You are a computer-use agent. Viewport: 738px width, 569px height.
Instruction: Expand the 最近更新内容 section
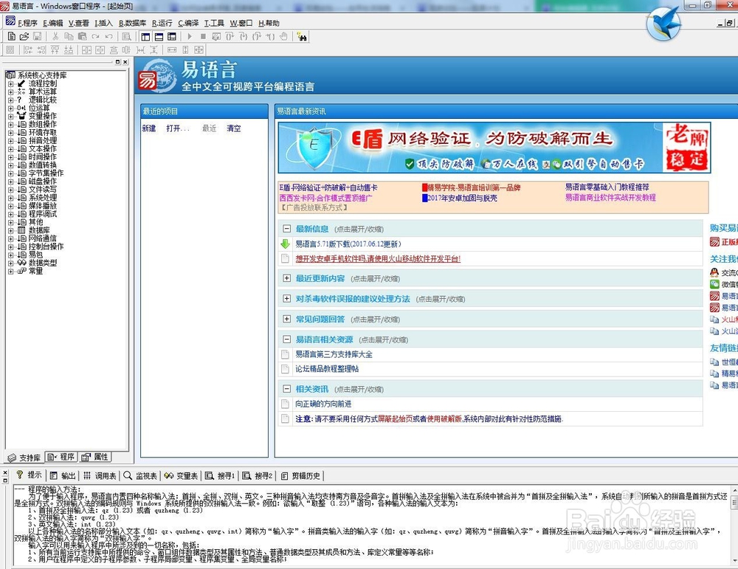pos(286,278)
